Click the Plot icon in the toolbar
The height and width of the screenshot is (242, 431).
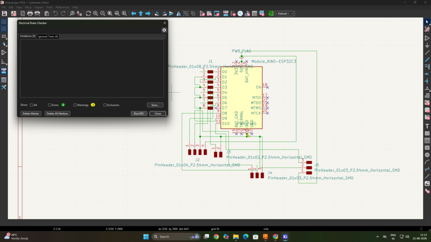click(37, 13)
